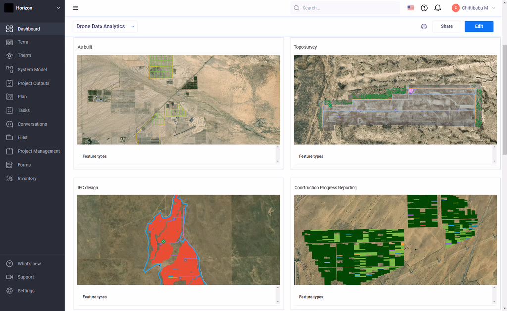
Task: Click the Terra map icon
Action: tap(10, 42)
